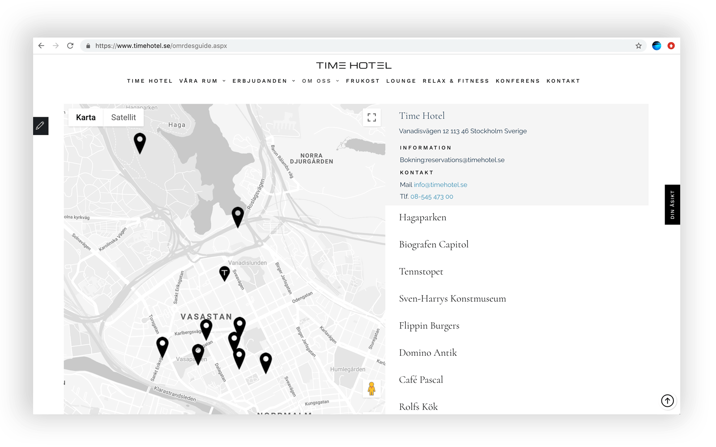The width and height of the screenshot is (716, 447).
Task: Select Rolfs Kök in the list
Action: (x=418, y=407)
